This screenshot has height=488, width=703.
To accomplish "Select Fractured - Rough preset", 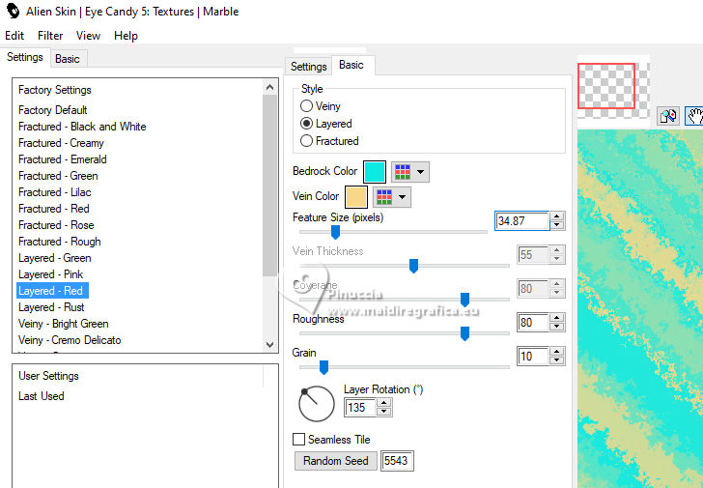I will pyautogui.click(x=59, y=242).
